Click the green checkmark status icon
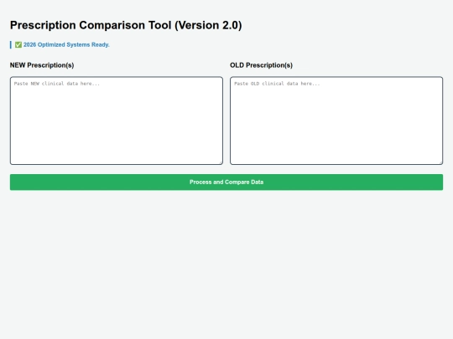Screen dimensions: 453x339 click(18, 44)
